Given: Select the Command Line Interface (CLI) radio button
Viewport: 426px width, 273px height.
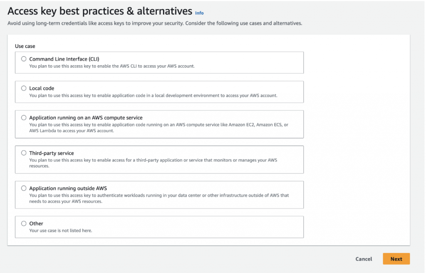Looking at the screenshot, I should click(24, 59).
